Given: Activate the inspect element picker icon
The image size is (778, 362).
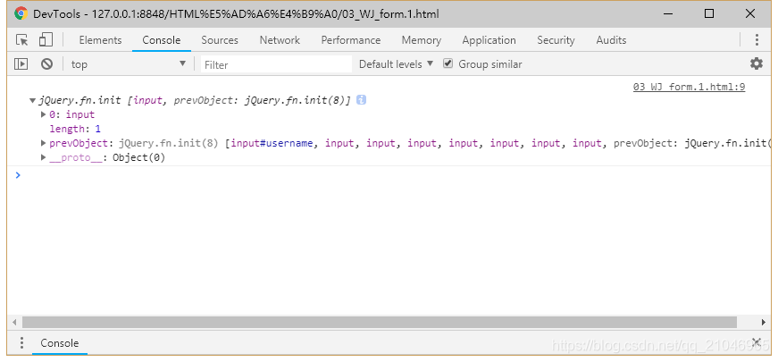Looking at the screenshot, I should [21, 39].
